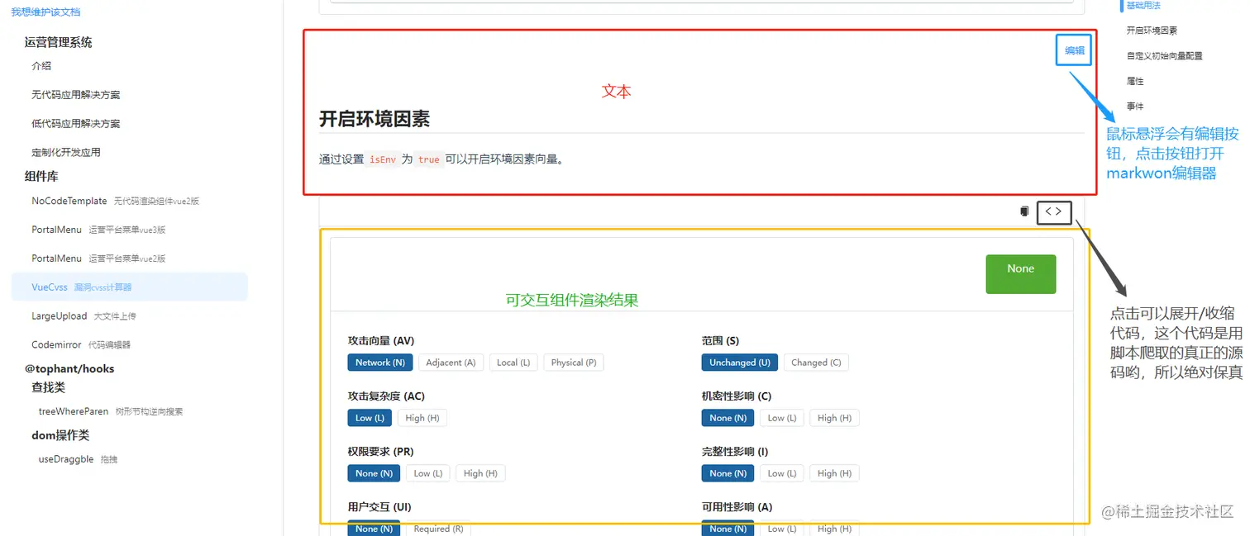
Task: Set 权限要求 to Low (L)
Action: [428, 472]
